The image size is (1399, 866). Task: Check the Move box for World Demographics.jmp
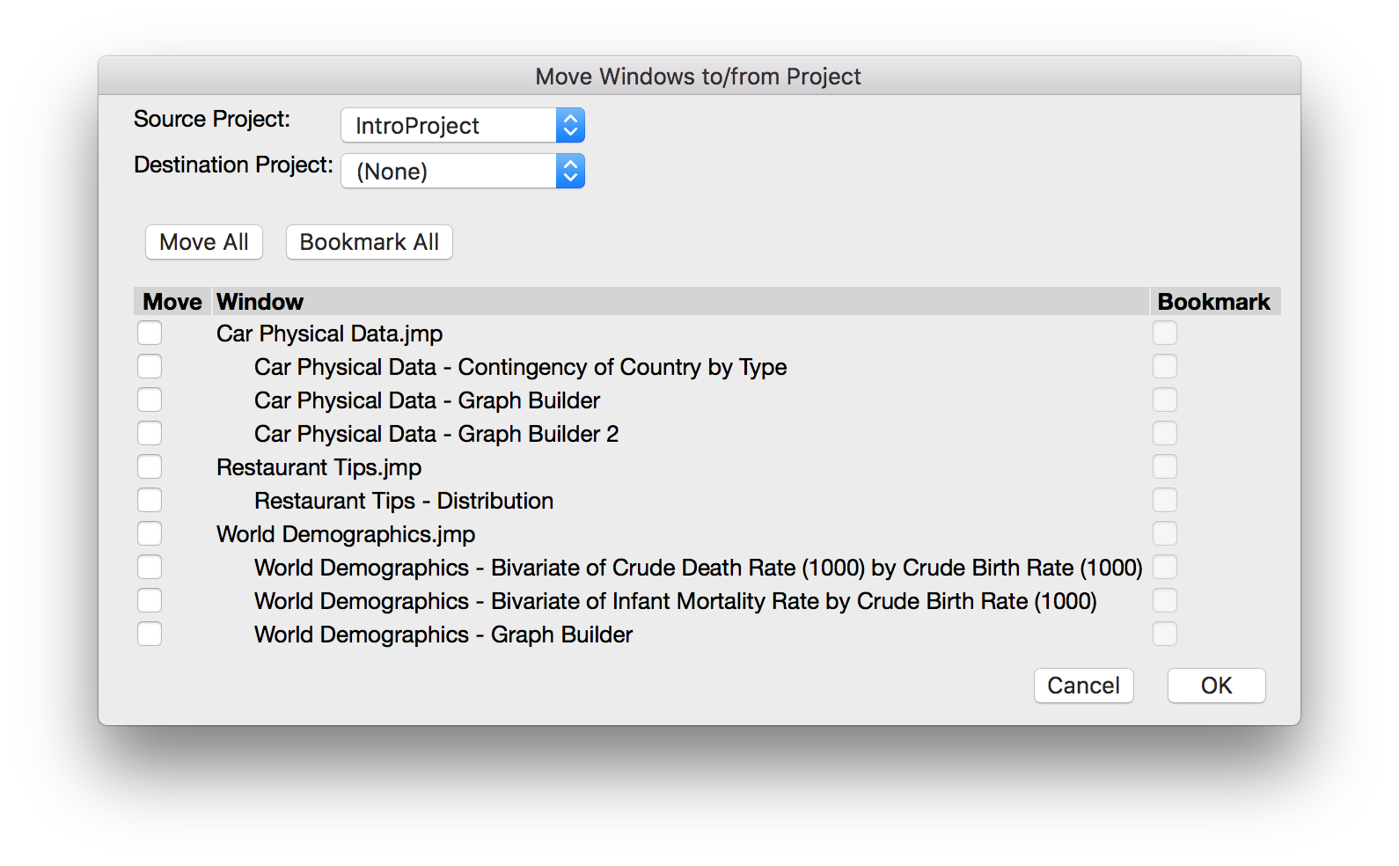[x=150, y=533]
